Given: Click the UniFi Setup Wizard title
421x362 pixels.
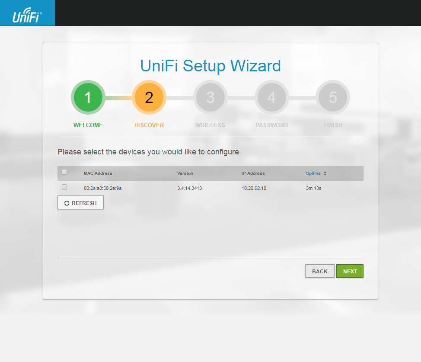Looking at the screenshot, I should coord(210,66).
